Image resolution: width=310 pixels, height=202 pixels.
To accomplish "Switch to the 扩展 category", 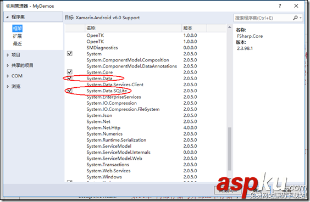I will coord(17,36).
